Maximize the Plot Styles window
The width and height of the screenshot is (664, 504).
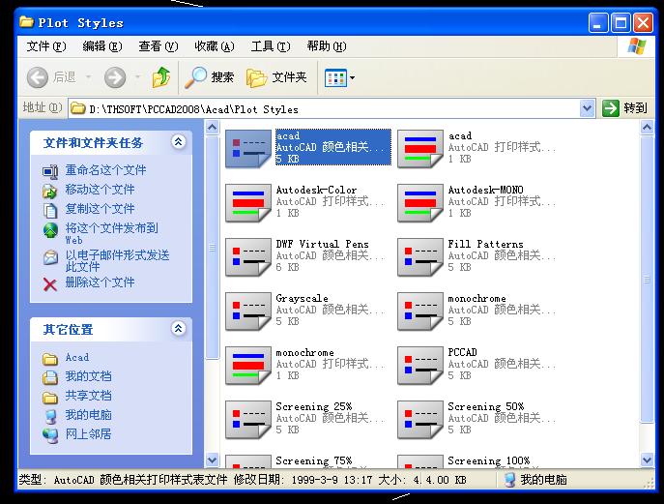coord(621,22)
